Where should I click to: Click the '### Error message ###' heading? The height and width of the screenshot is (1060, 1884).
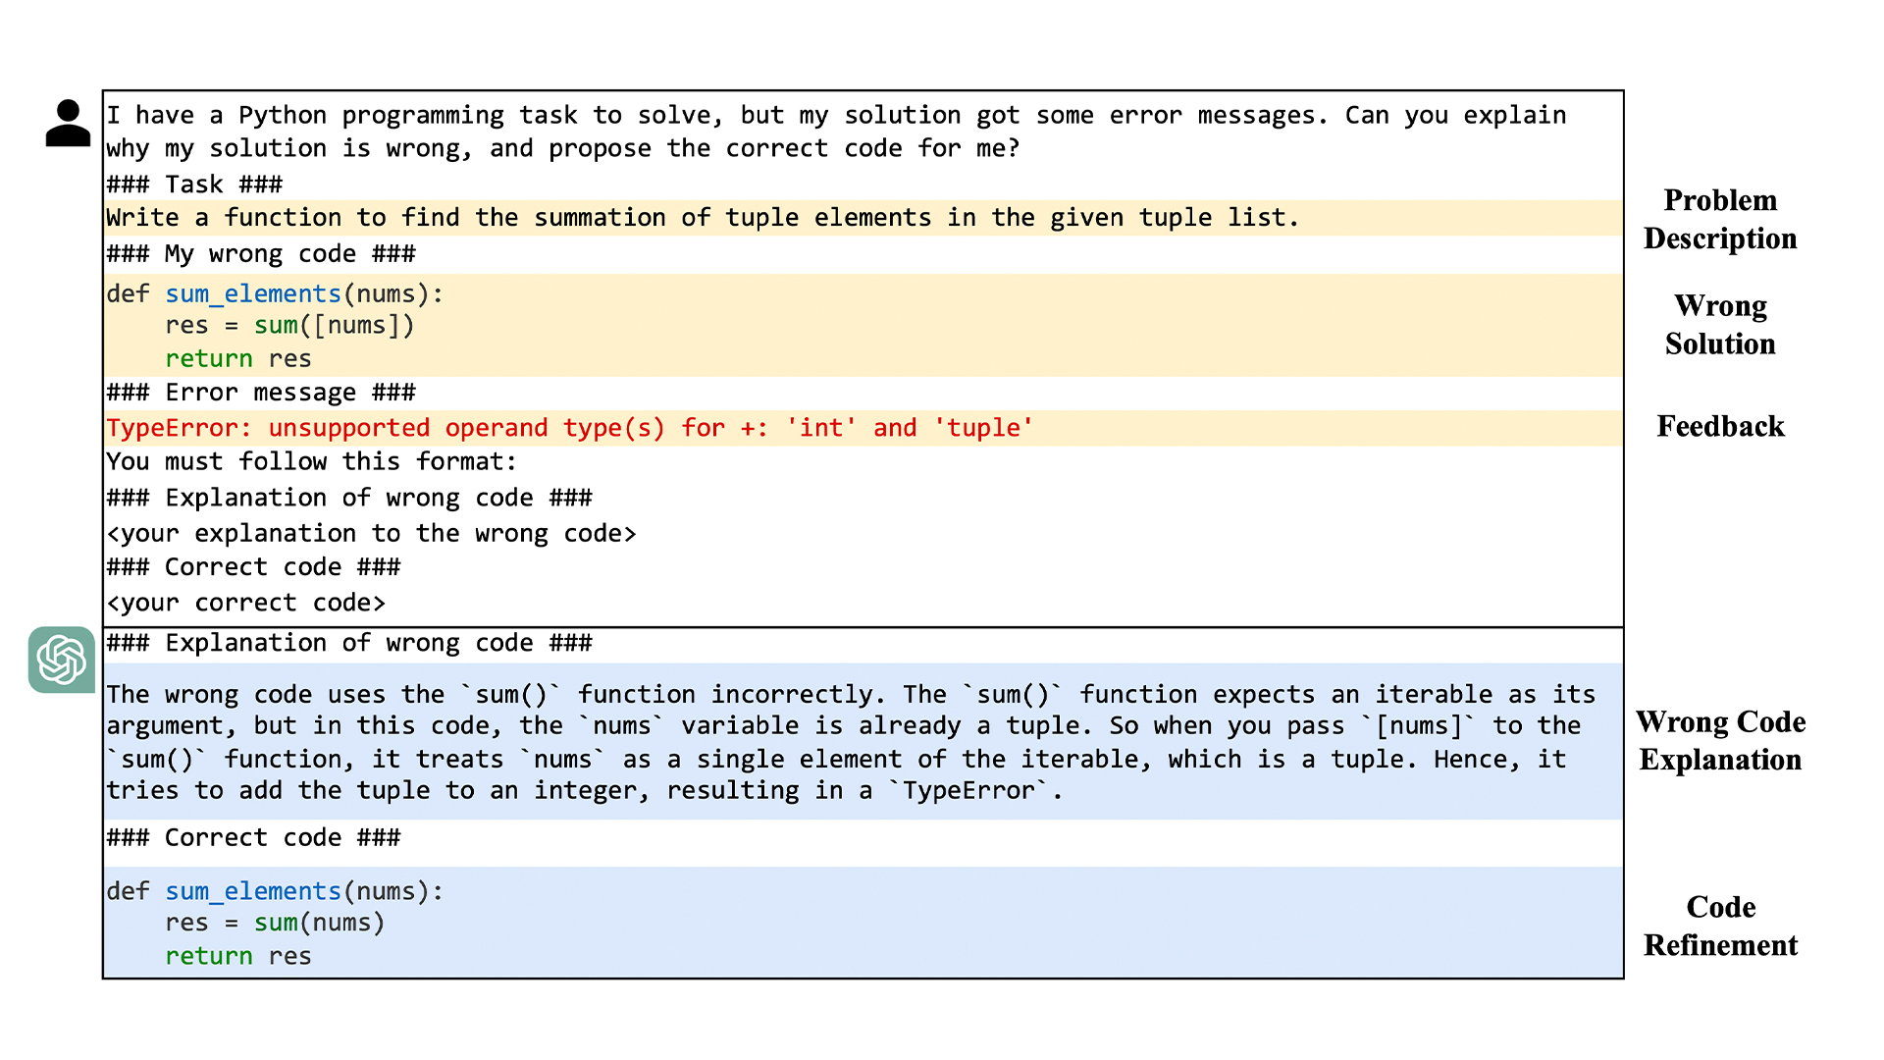click(x=261, y=393)
